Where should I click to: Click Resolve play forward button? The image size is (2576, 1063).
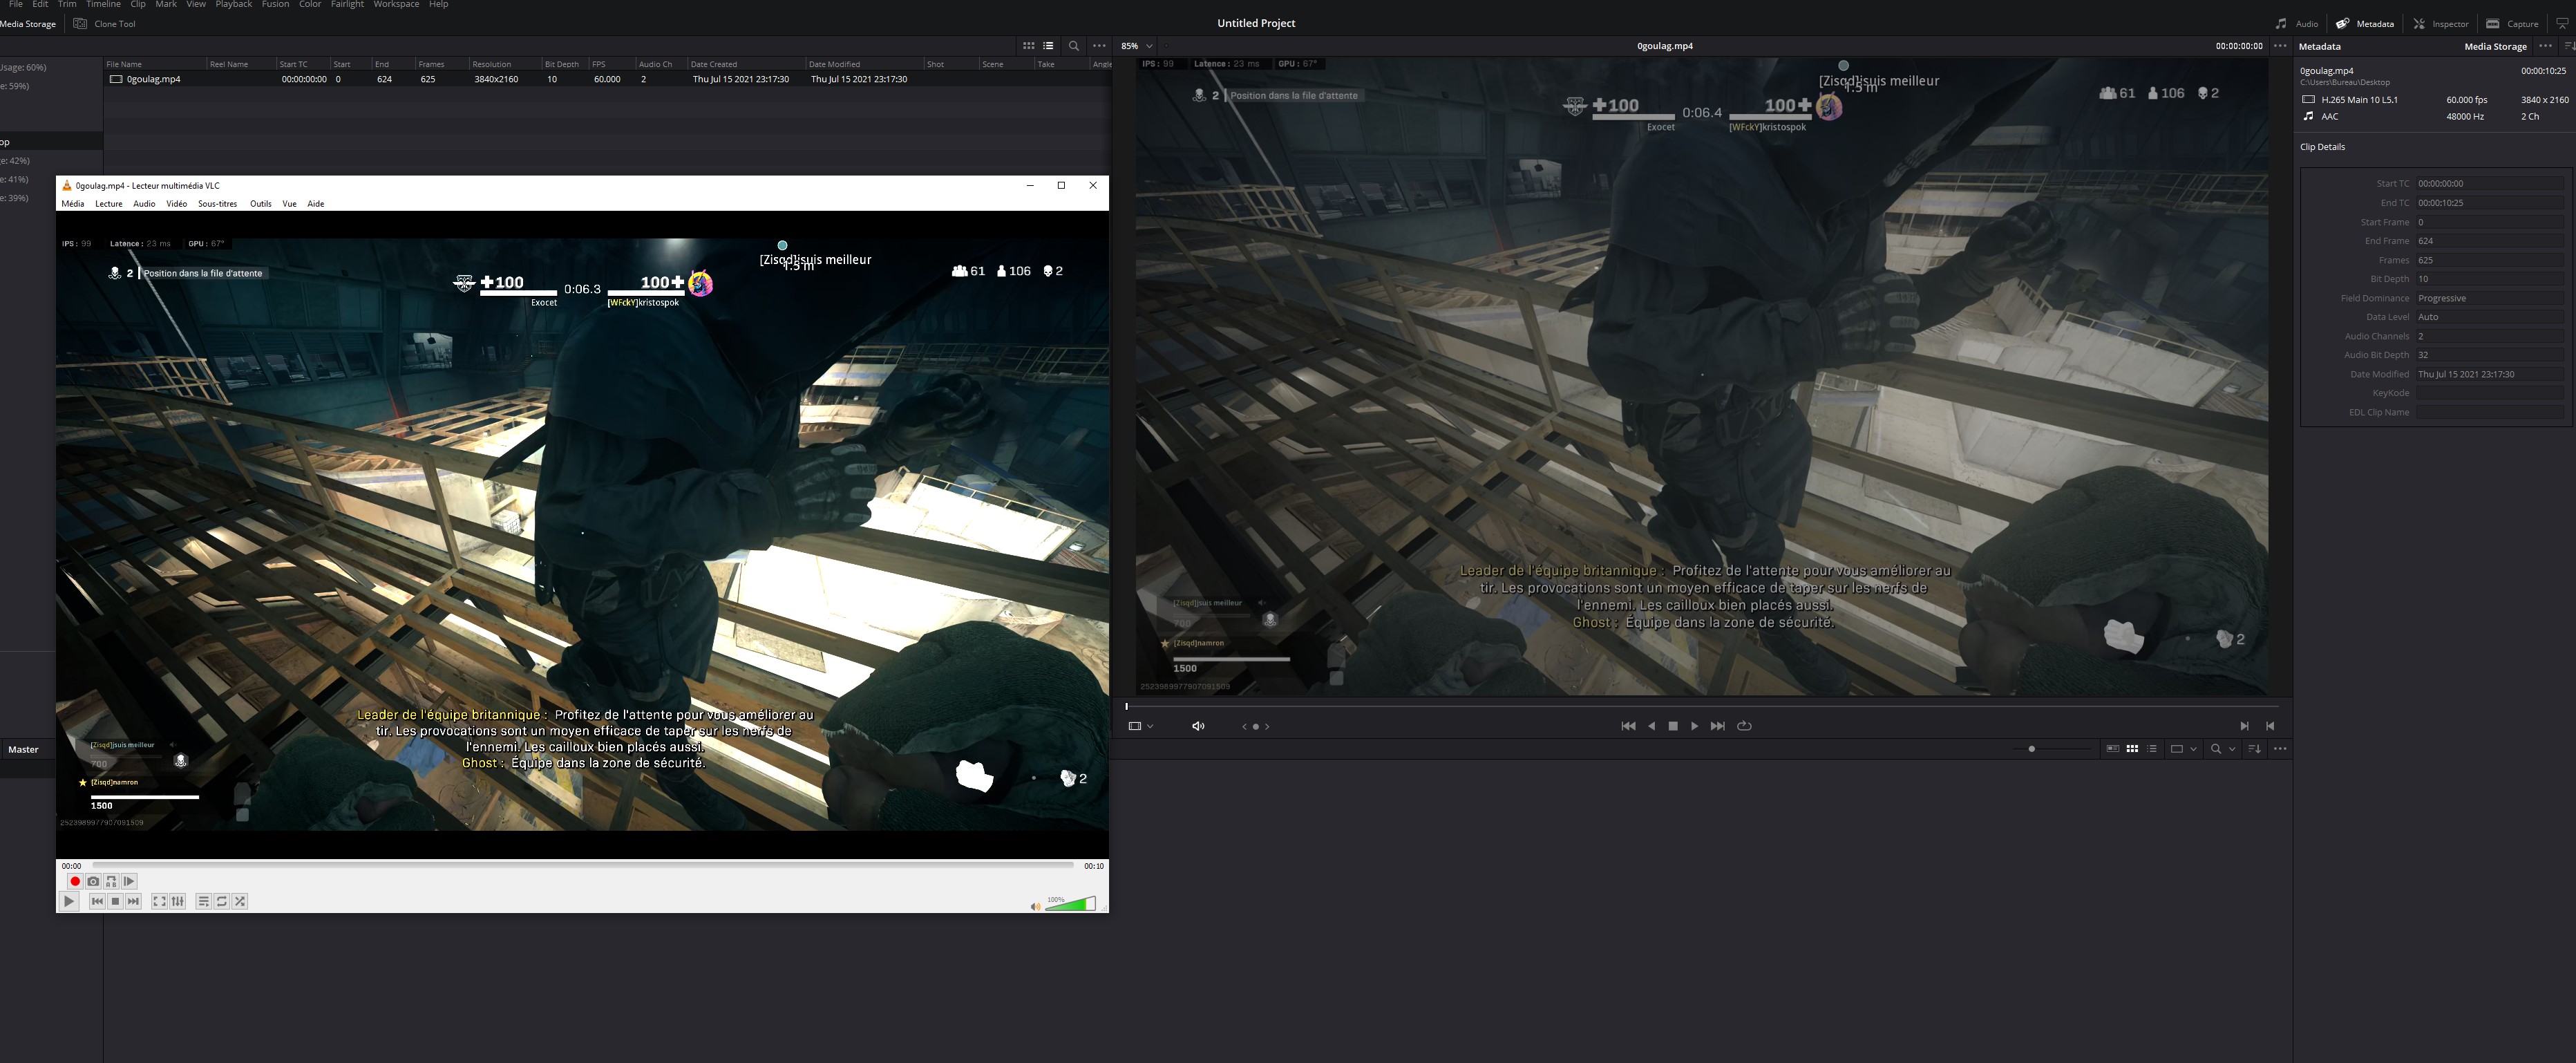1694,726
